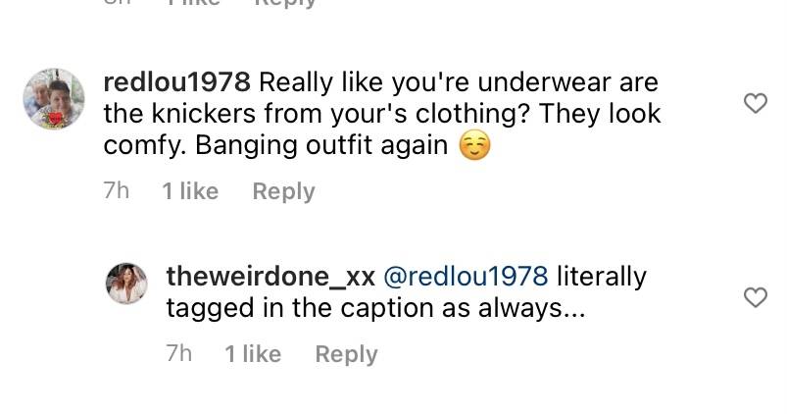Click the cut-off Reply button at the top
This screenshot has width=787, height=414.
coord(284,4)
